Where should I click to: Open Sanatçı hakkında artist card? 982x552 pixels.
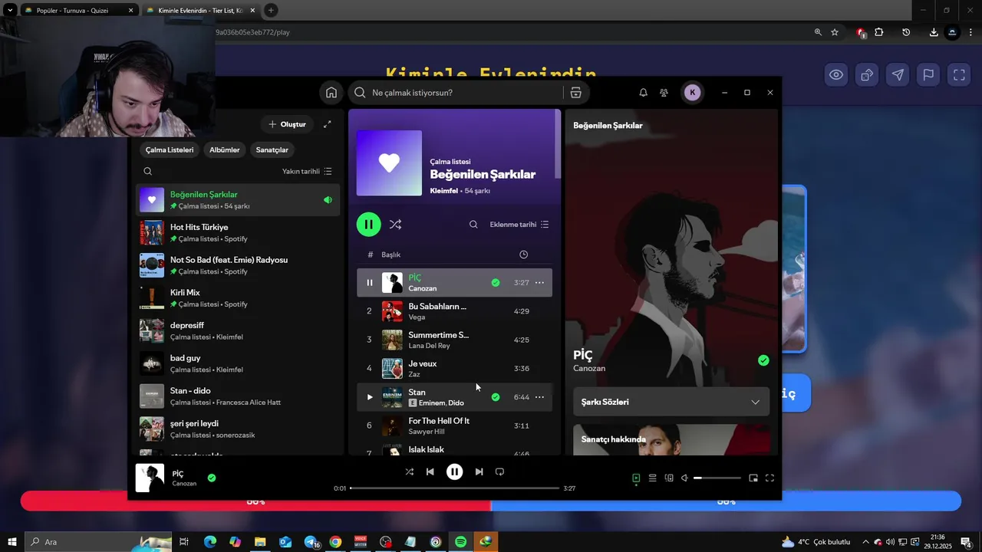tap(671, 440)
